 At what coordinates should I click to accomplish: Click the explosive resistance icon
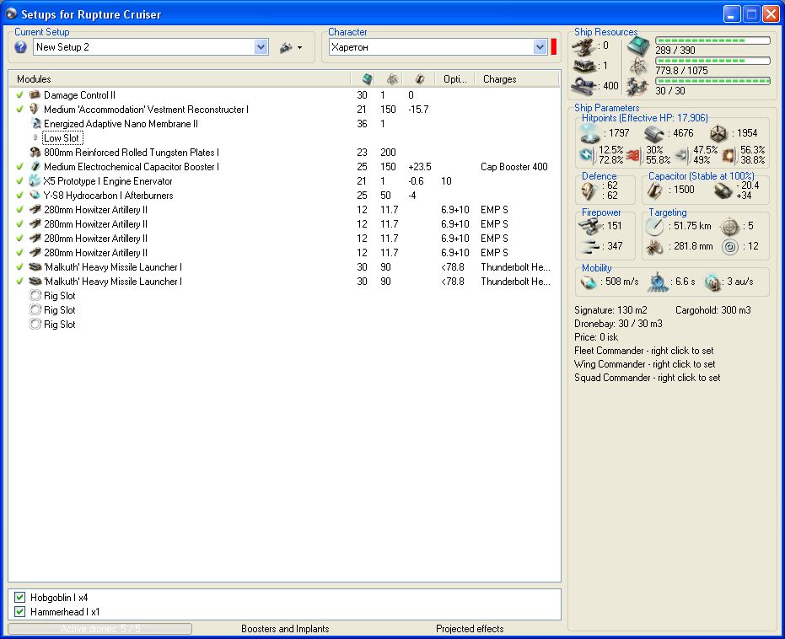[x=729, y=155]
